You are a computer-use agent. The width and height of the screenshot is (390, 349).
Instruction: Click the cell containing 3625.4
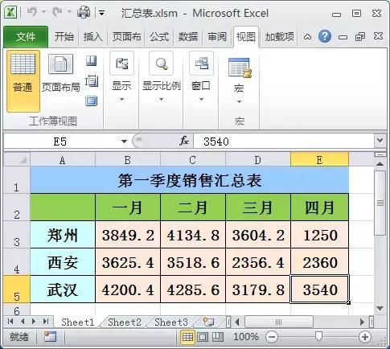[128, 262]
